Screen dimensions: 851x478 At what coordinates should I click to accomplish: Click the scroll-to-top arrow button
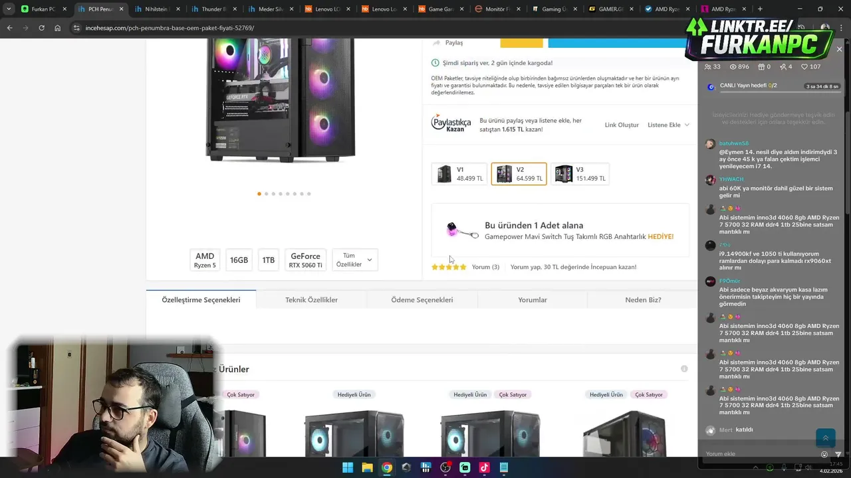825,438
